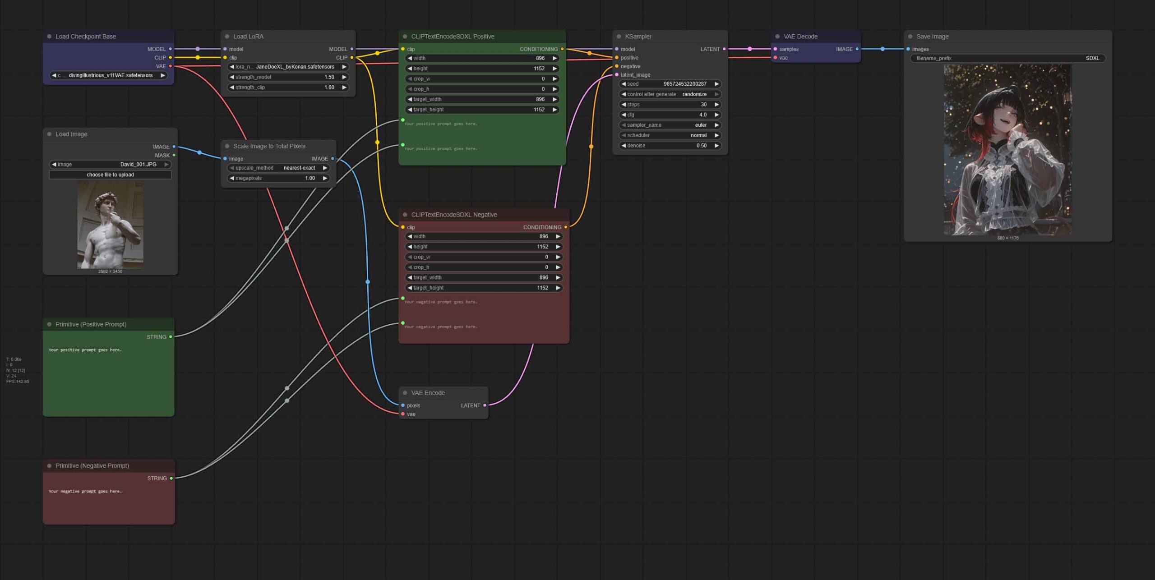Select the checkpoint divingIllustrious_v11VAE.safetensors field
This screenshot has width=1155, height=580.
(x=108, y=75)
